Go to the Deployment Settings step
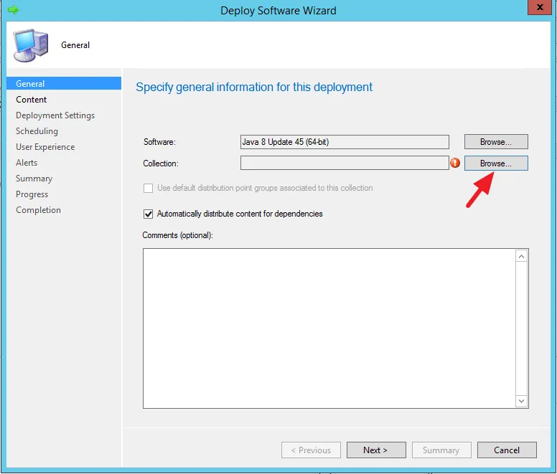Image resolution: width=557 pixels, height=474 pixels. click(x=55, y=115)
